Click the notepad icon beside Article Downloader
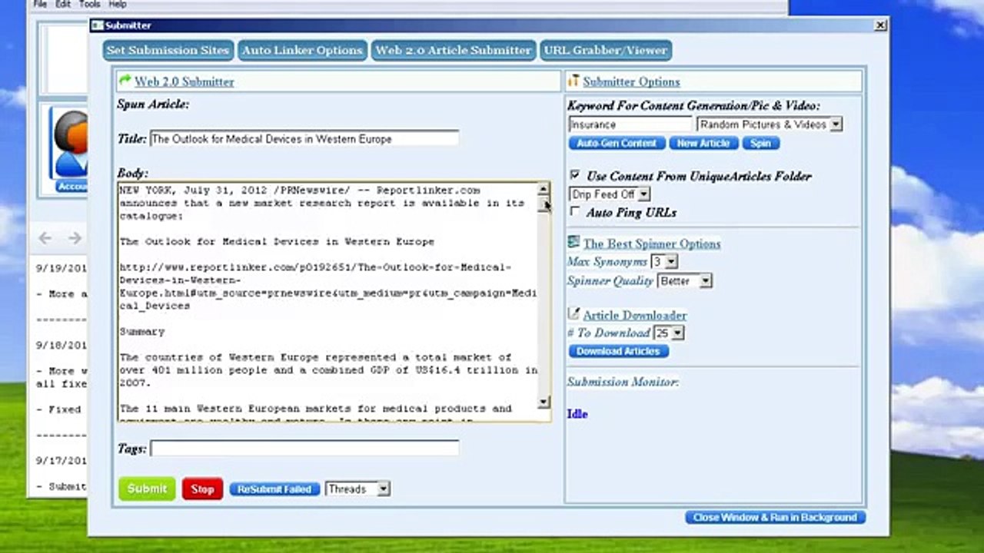Viewport: 984px width, 553px height. pos(573,313)
